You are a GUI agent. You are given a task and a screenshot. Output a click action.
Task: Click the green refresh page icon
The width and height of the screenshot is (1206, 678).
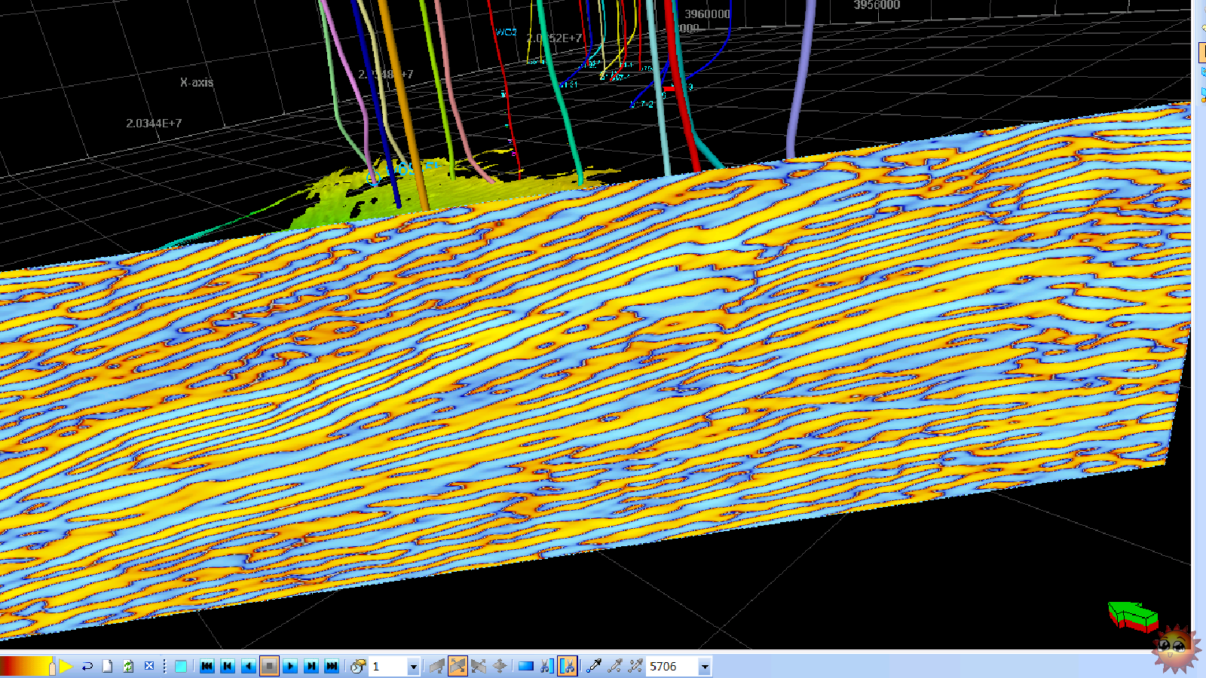128,666
